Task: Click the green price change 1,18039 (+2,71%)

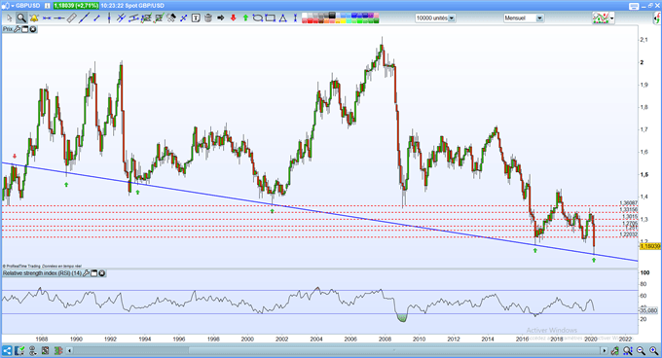Action: [x=76, y=6]
